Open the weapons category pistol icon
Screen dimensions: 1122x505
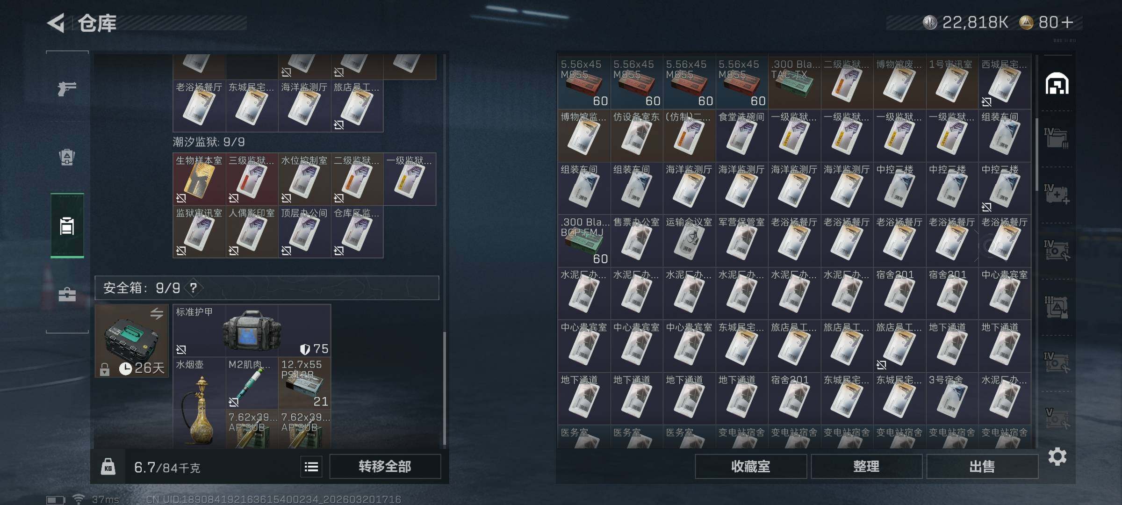tap(67, 88)
